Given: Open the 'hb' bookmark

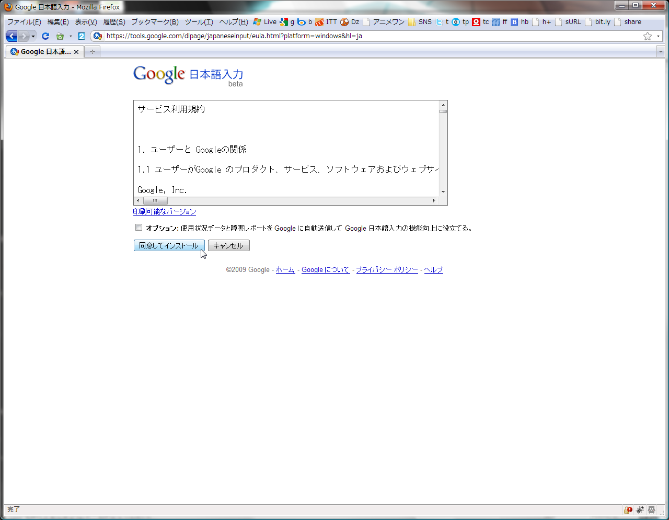Looking at the screenshot, I should pyautogui.click(x=520, y=22).
